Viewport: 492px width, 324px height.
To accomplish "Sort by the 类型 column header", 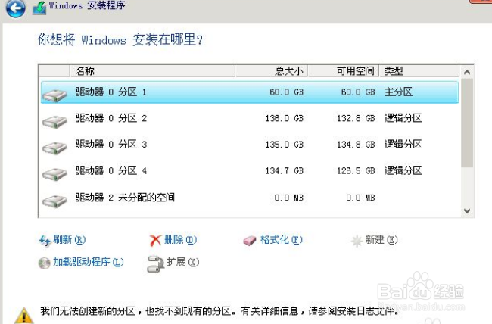I will (419, 71).
